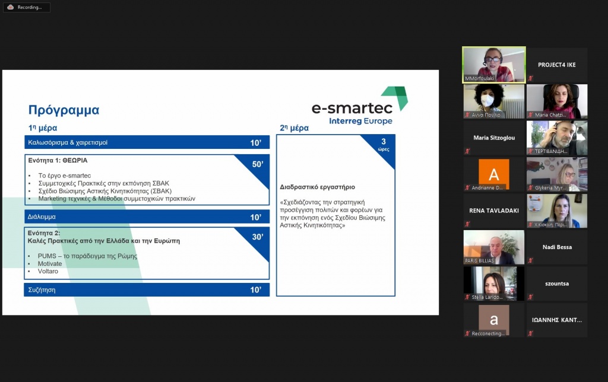608x382 pixels.
Task: Click the 'Συζήτηση' blue bar on slide
Action: (147, 290)
